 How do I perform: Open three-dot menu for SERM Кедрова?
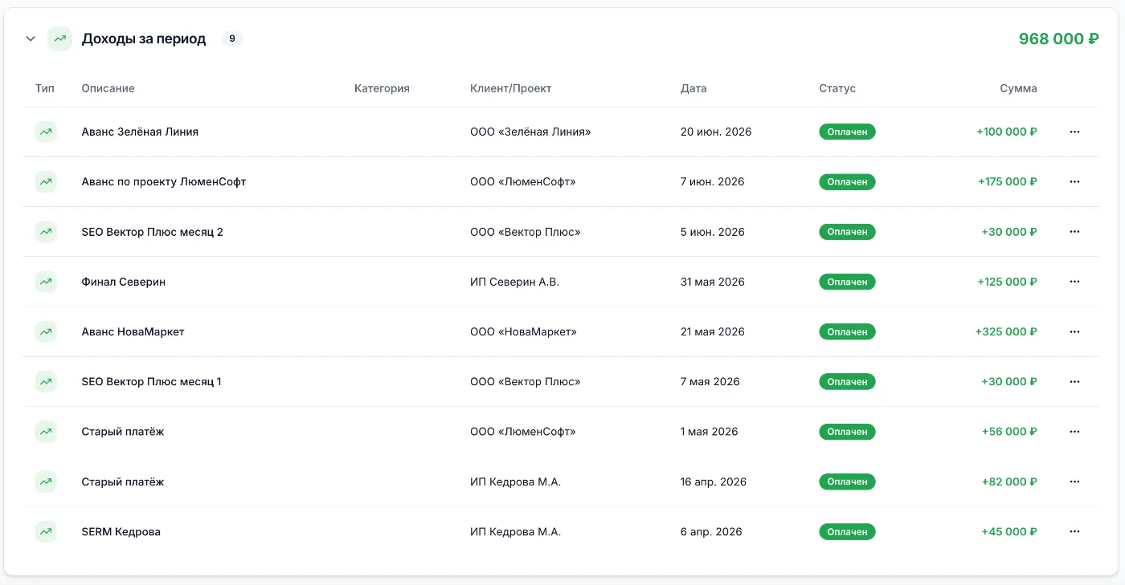(1074, 531)
